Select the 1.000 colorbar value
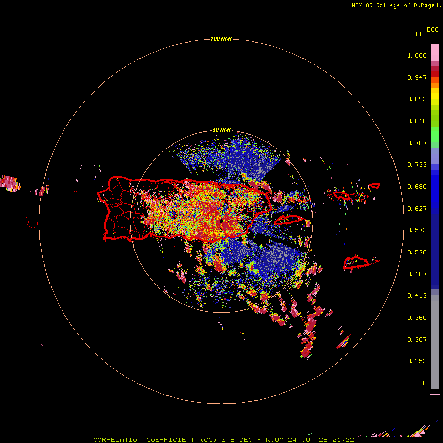 coord(417,55)
